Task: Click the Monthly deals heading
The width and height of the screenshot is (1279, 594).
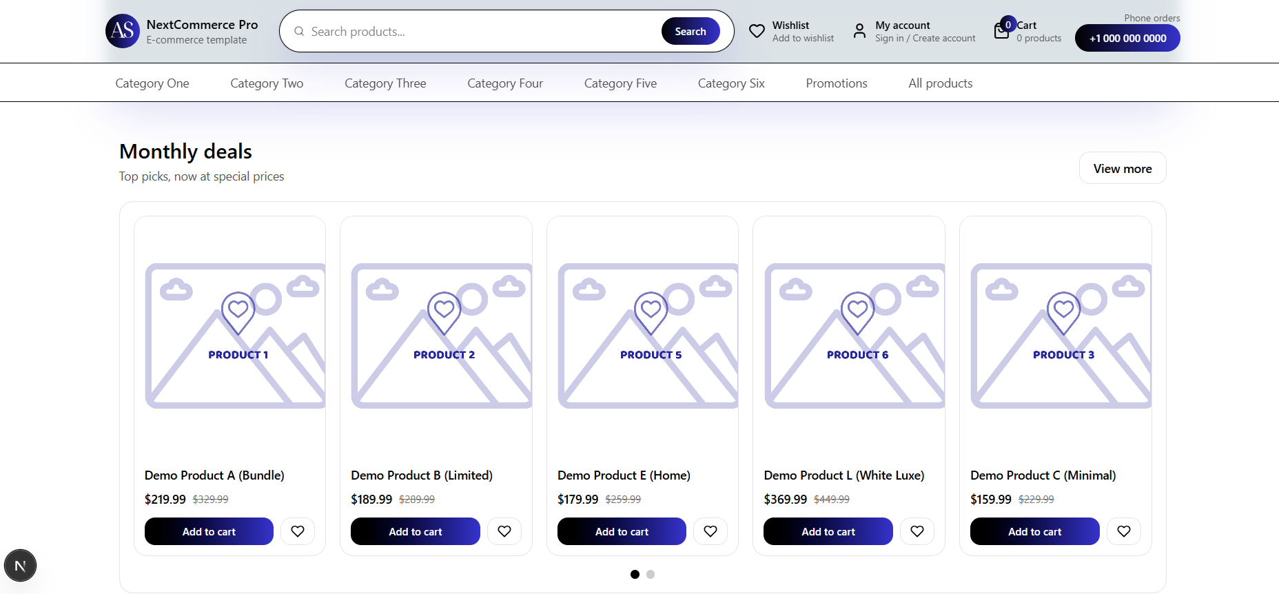Action: pyautogui.click(x=185, y=151)
